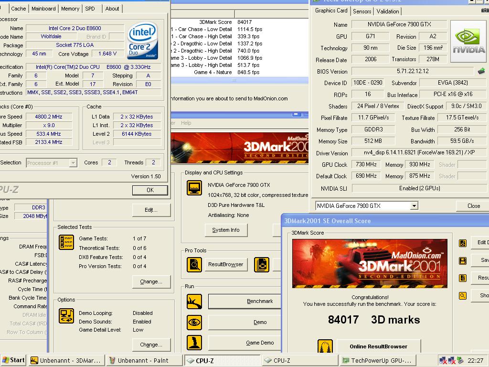
Task: Click the Benchmark run icon
Action: (x=194, y=302)
